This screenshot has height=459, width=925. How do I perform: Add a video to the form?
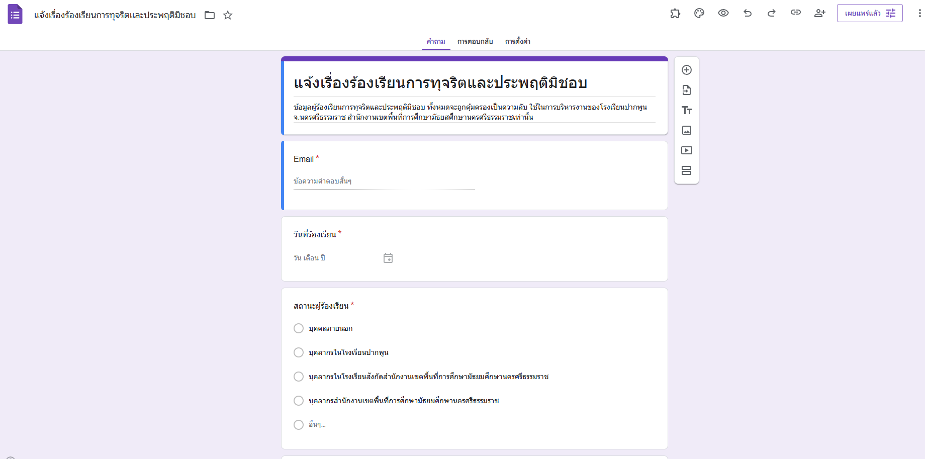[687, 150]
